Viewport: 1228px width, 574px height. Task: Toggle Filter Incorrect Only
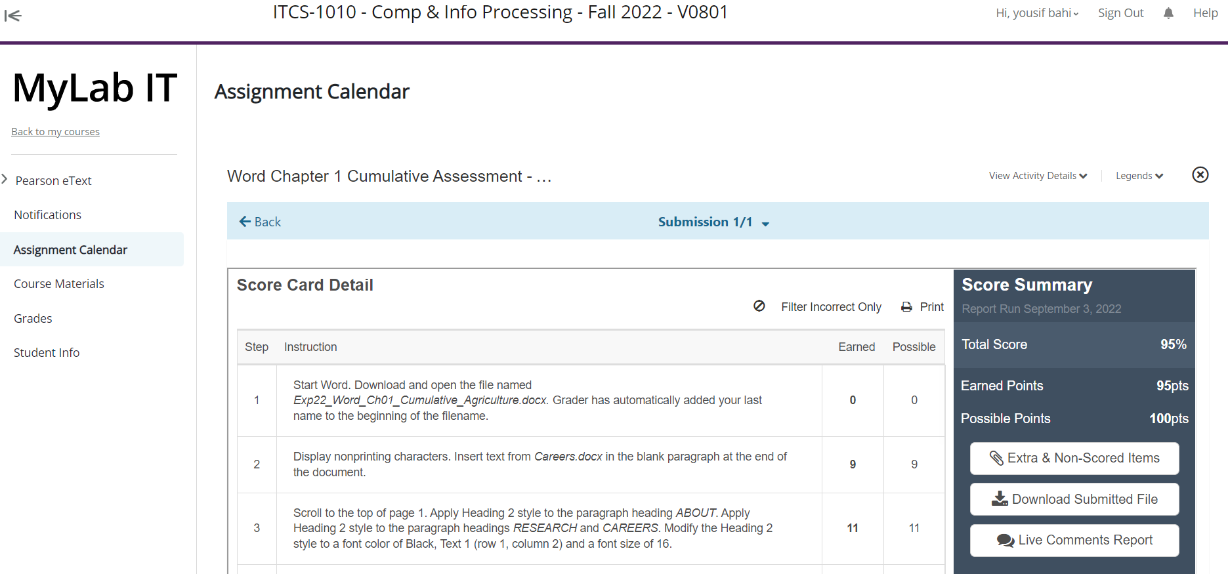tap(831, 307)
